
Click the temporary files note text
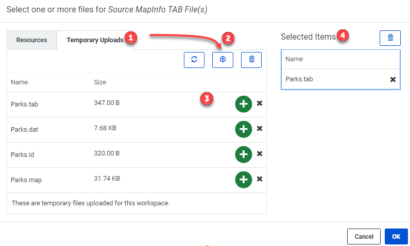click(91, 203)
